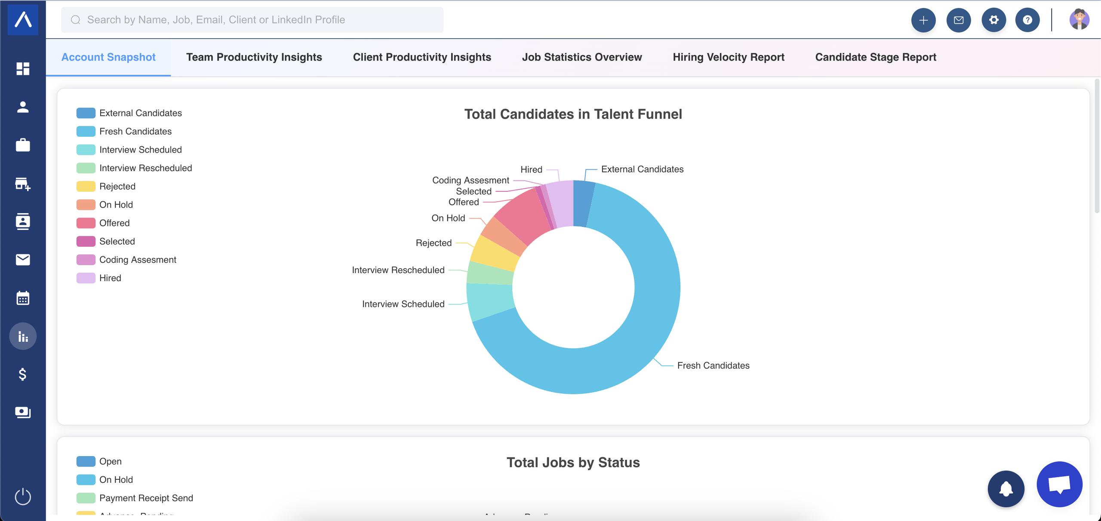Open the candidates person icon in sidebar
Viewport: 1101px width, 521px height.
(x=23, y=107)
